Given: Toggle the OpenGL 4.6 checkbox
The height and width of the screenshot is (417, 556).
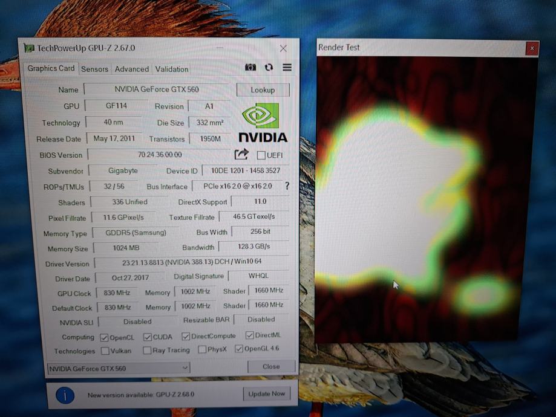Looking at the screenshot, I should tap(239, 349).
